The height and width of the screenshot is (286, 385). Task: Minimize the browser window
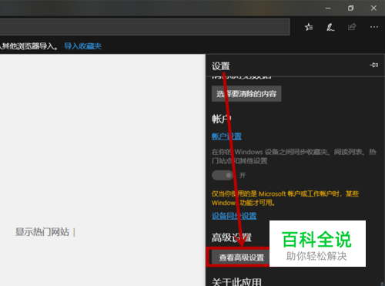(x=328, y=8)
